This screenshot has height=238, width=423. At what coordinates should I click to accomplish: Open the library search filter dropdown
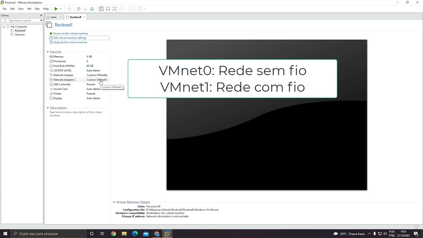[41, 20]
